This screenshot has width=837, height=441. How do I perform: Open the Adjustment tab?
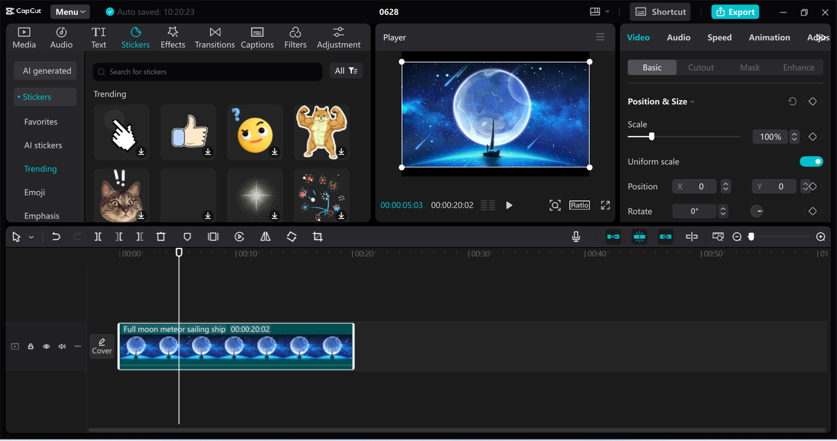click(339, 38)
